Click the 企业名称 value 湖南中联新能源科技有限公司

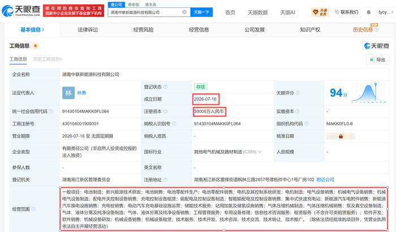click(91, 74)
